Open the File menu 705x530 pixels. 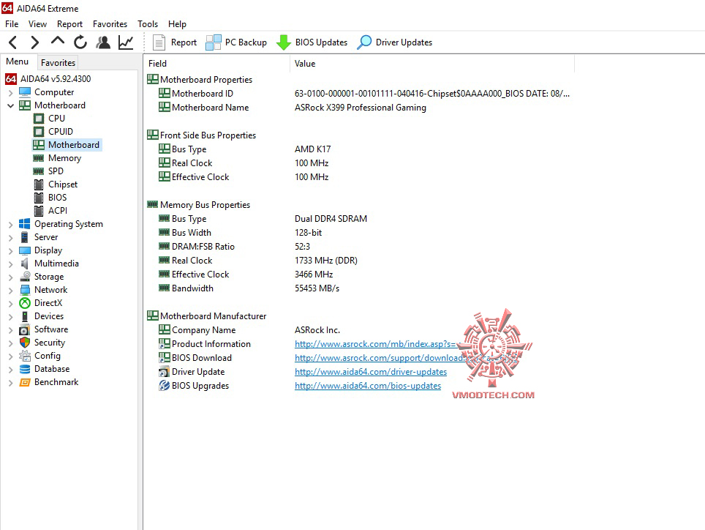coord(12,24)
